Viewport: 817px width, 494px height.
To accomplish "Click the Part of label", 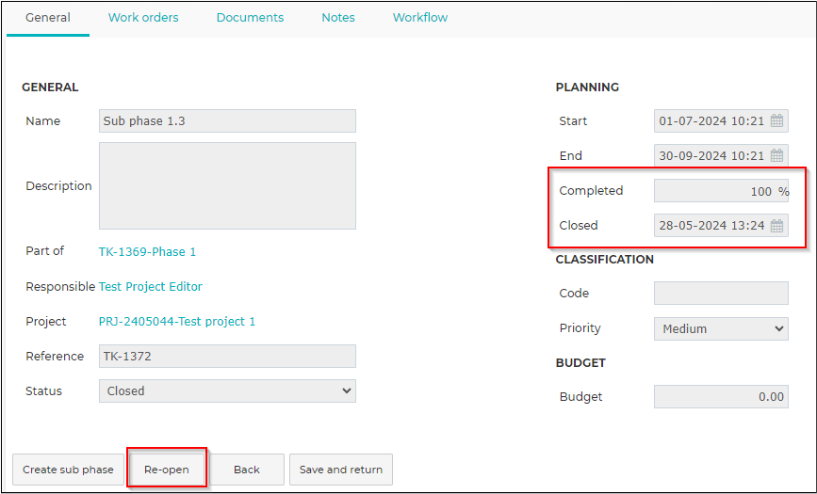I will [x=45, y=251].
